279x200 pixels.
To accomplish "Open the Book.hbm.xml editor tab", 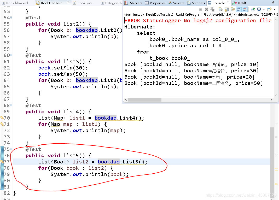I will (x=15, y=3).
